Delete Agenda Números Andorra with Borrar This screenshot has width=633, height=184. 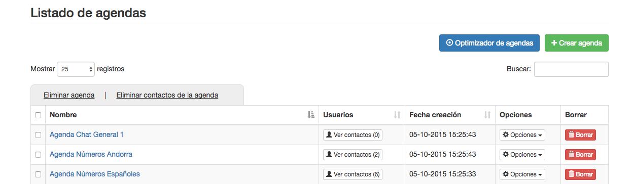[580, 155]
